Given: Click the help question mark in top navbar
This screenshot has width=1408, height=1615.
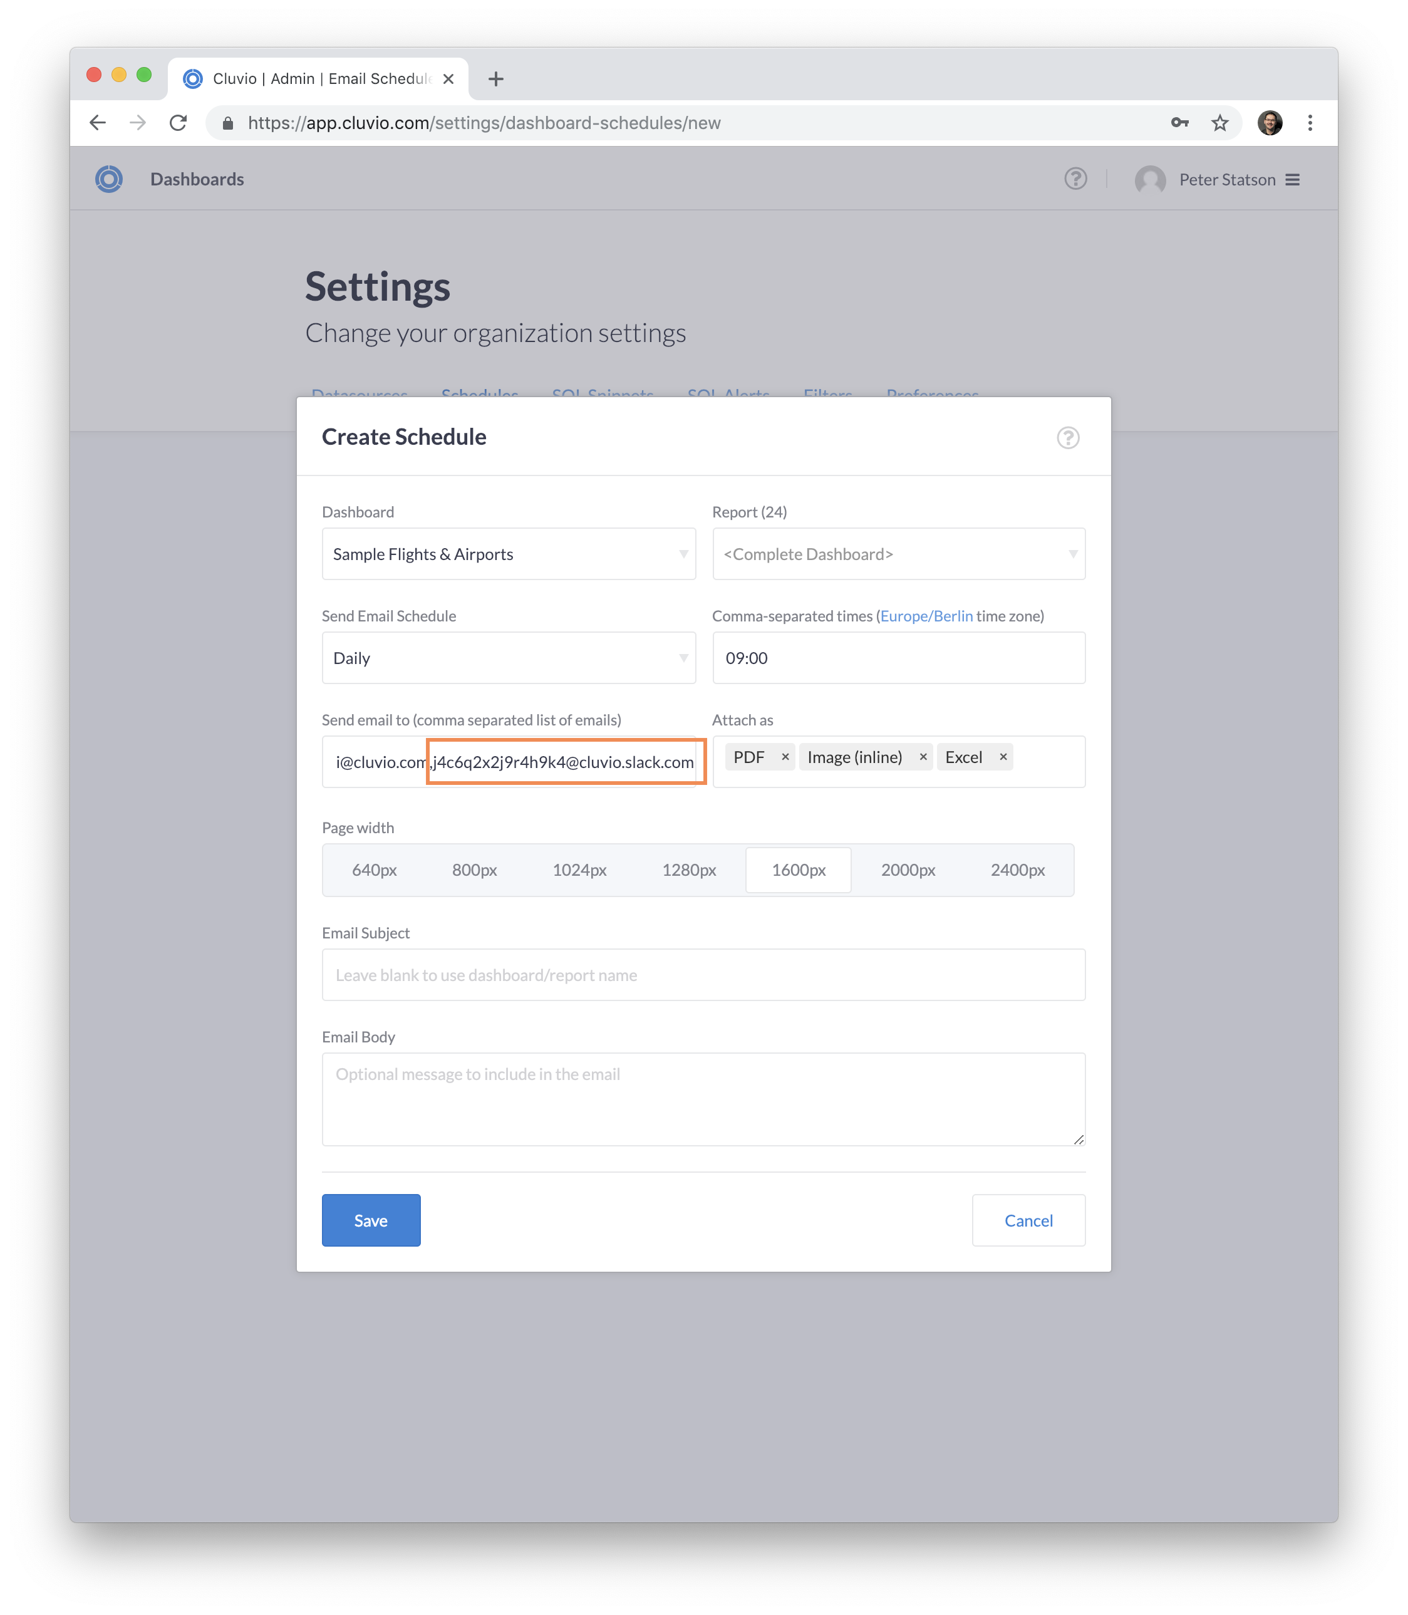Looking at the screenshot, I should [1075, 179].
